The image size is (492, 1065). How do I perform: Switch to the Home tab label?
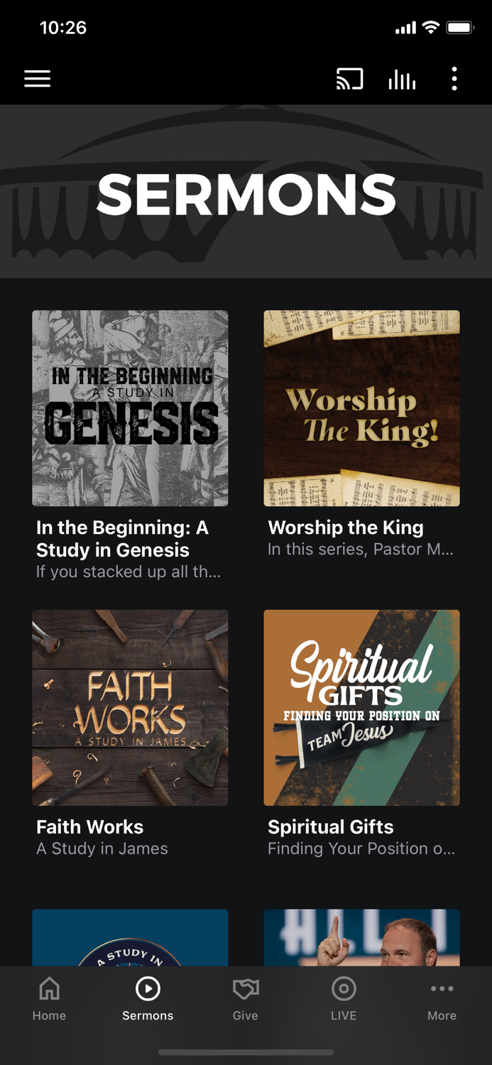click(49, 1016)
